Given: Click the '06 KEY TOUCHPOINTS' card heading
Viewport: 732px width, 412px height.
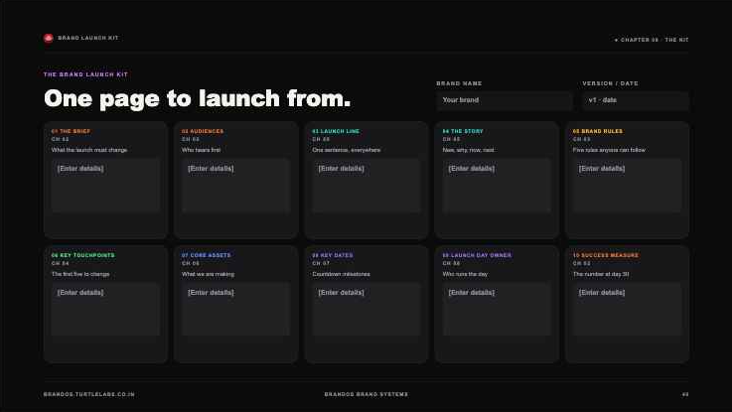Looking at the screenshot, I should point(83,256).
